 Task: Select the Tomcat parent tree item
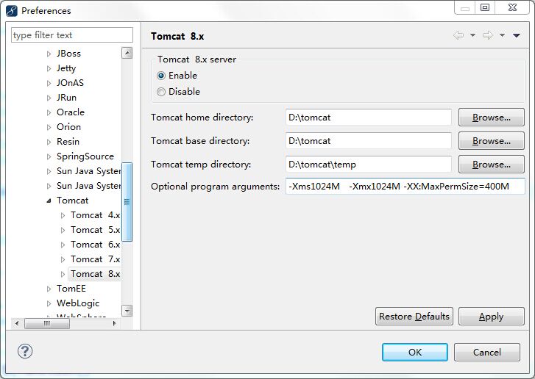(x=72, y=201)
